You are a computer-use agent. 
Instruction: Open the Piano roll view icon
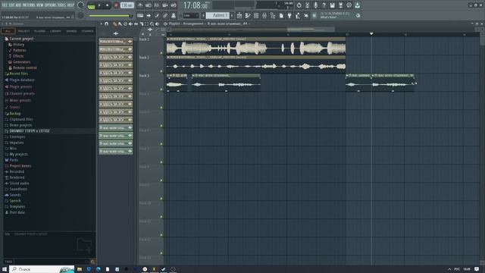[248, 15]
